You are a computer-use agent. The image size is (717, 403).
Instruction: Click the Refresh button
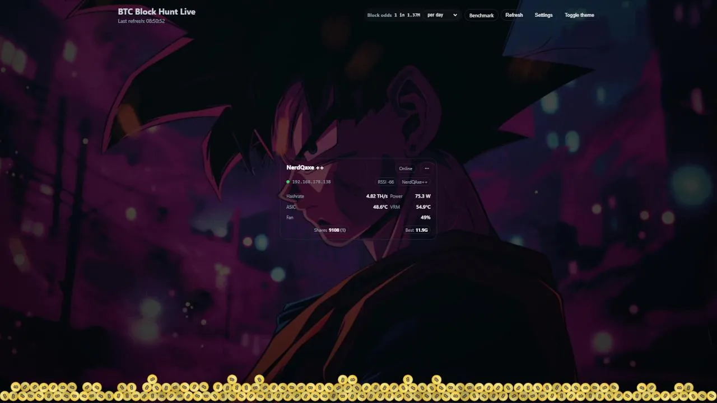tap(514, 15)
